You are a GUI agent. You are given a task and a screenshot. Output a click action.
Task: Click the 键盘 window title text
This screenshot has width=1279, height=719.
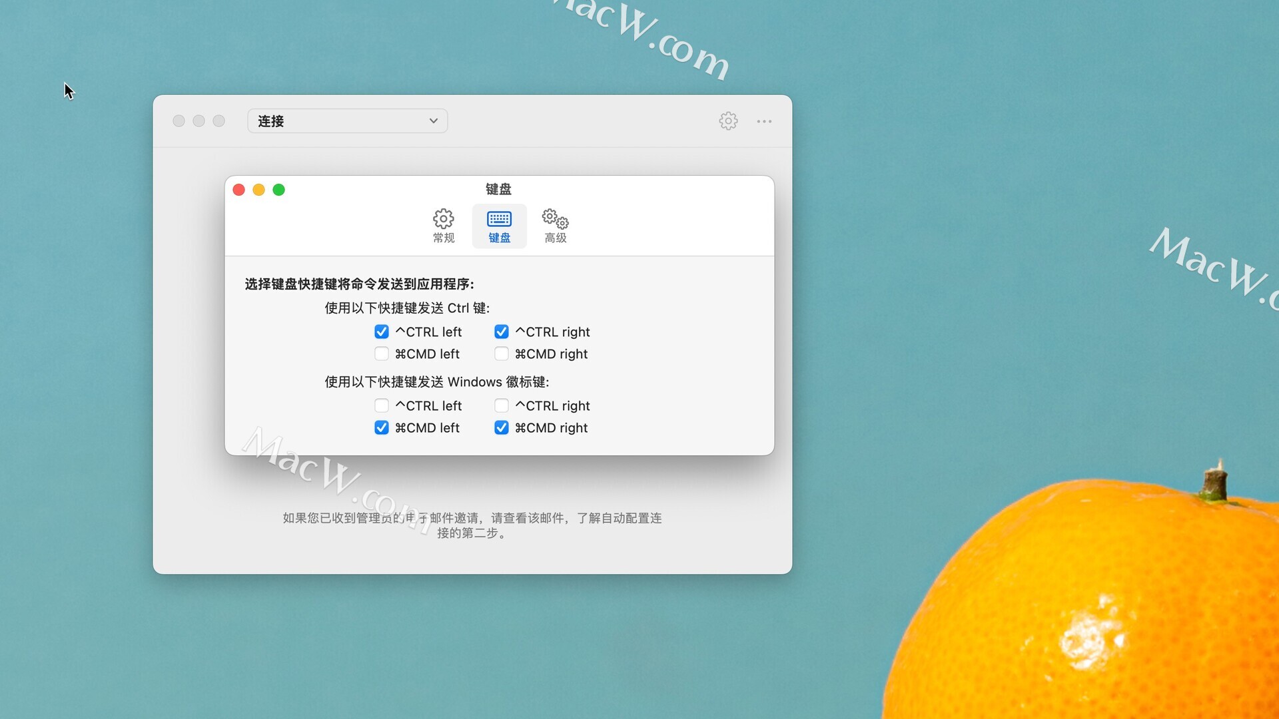click(x=498, y=189)
